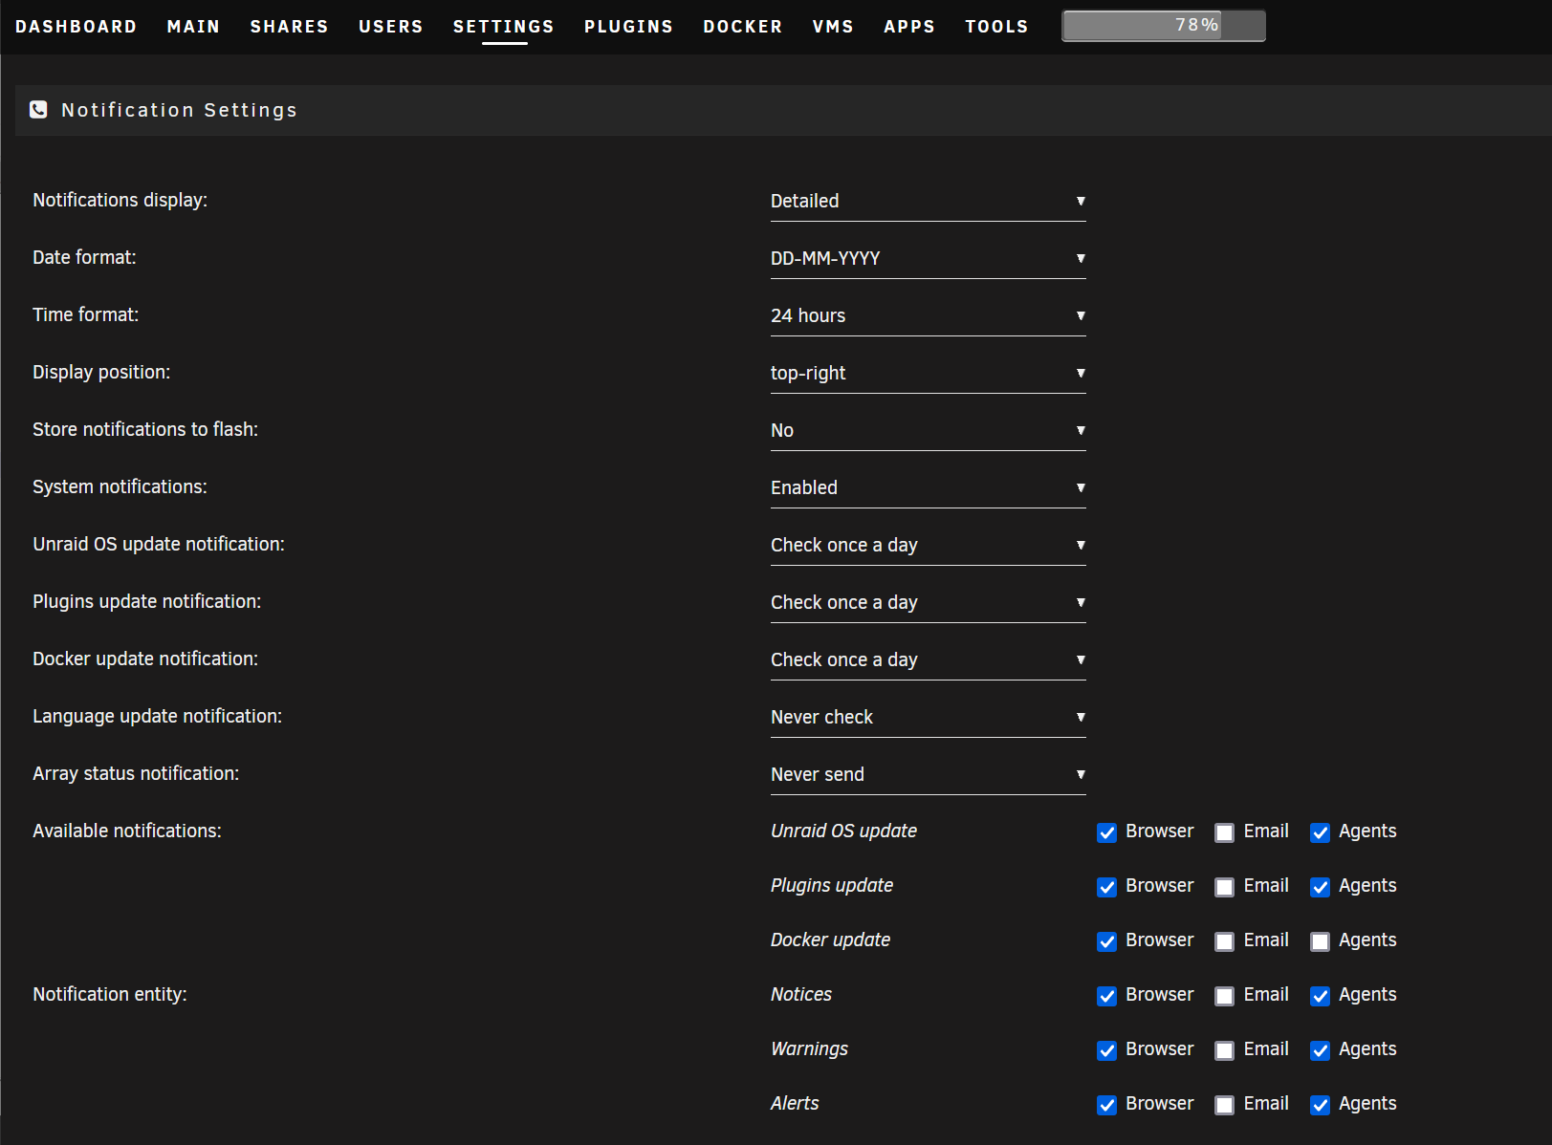The width and height of the screenshot is (1552, 1145).
Task: Open the Users tab
Action: point(390,27)
